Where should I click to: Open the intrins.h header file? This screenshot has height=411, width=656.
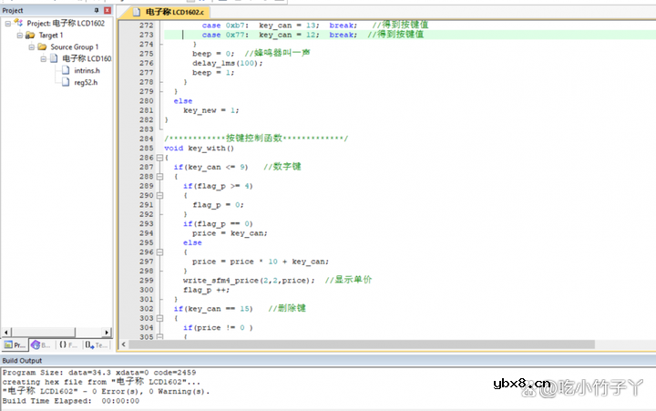point(87,70)
